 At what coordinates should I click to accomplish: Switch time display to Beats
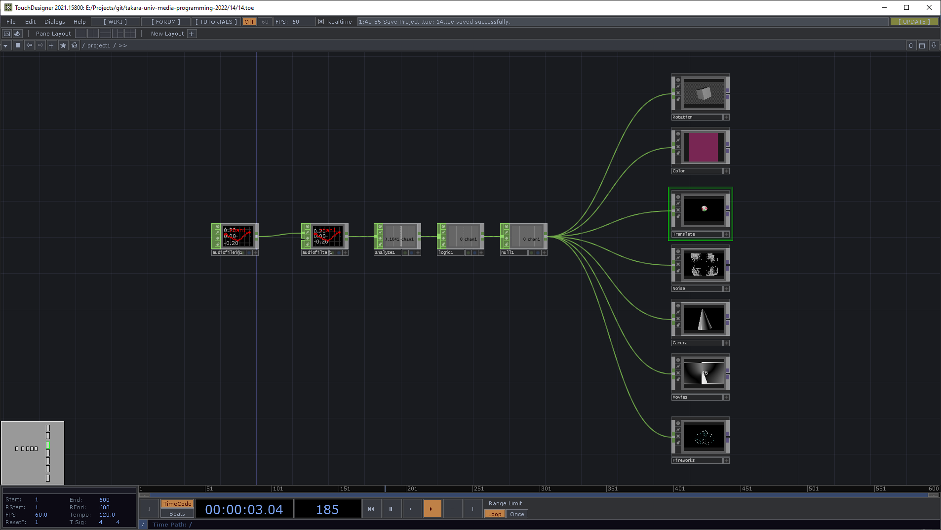[177, 514]
